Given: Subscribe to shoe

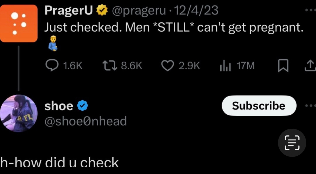Looking at the screenshot, I should click(x=259, y=106).
